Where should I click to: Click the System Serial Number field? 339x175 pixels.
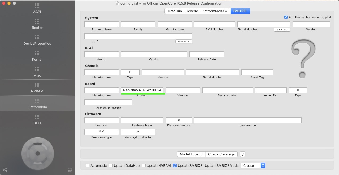click(264, 24)
